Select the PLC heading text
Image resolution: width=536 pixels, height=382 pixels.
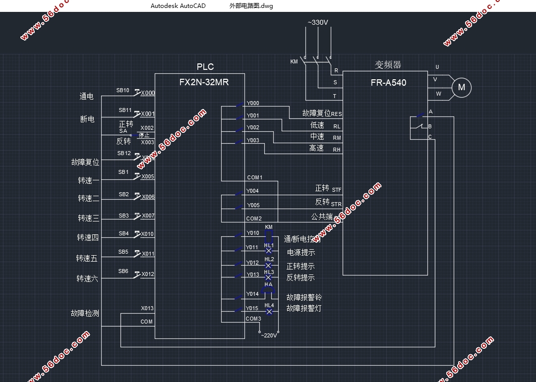coord(205,66)
